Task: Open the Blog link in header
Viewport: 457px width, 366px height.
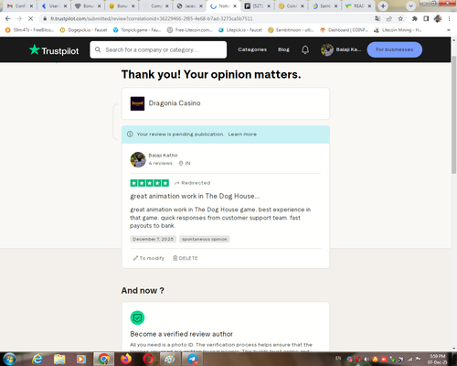Action: [x=283, y=49]
